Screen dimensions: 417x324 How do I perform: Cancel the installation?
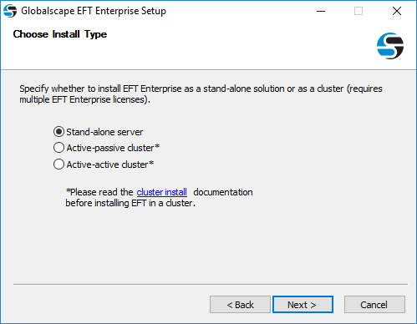pos(374,305)
